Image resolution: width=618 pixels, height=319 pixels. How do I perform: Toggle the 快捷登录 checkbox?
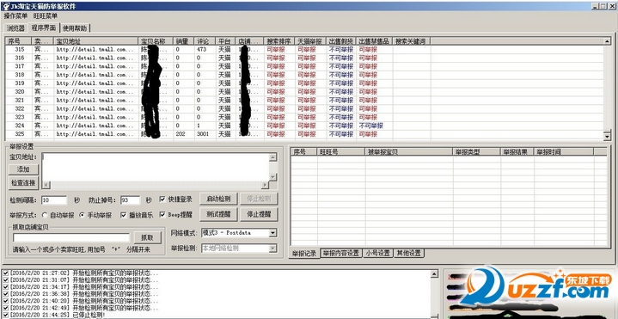162,199
